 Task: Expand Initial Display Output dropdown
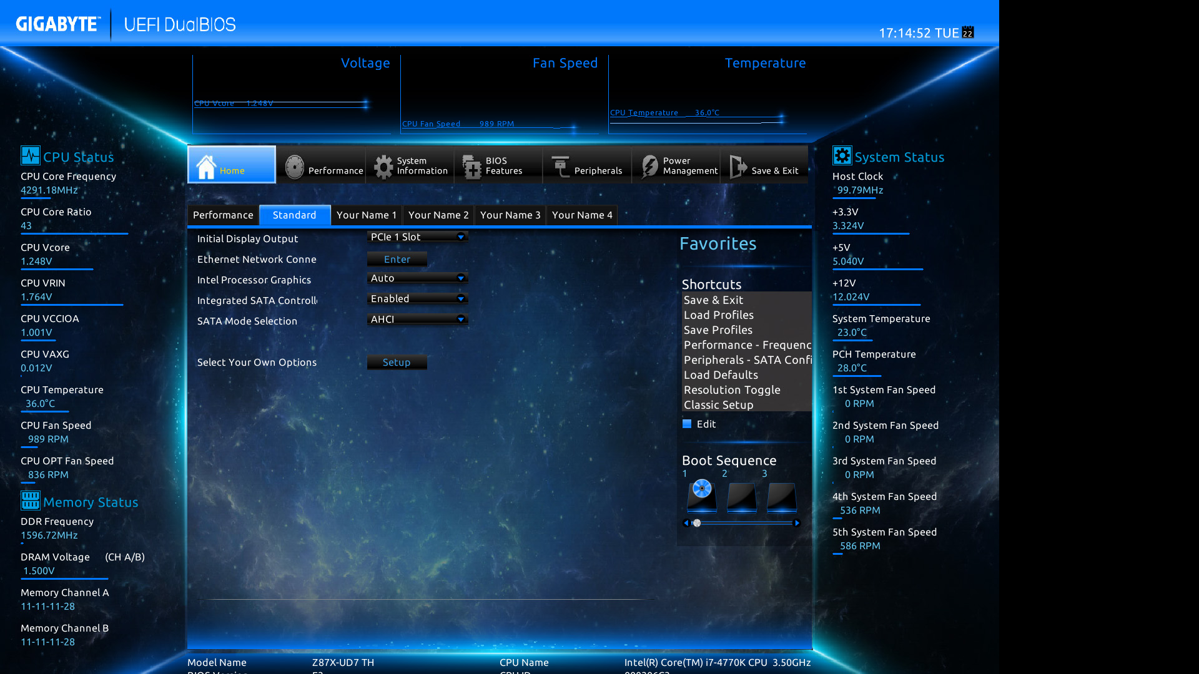coord(461,237)
